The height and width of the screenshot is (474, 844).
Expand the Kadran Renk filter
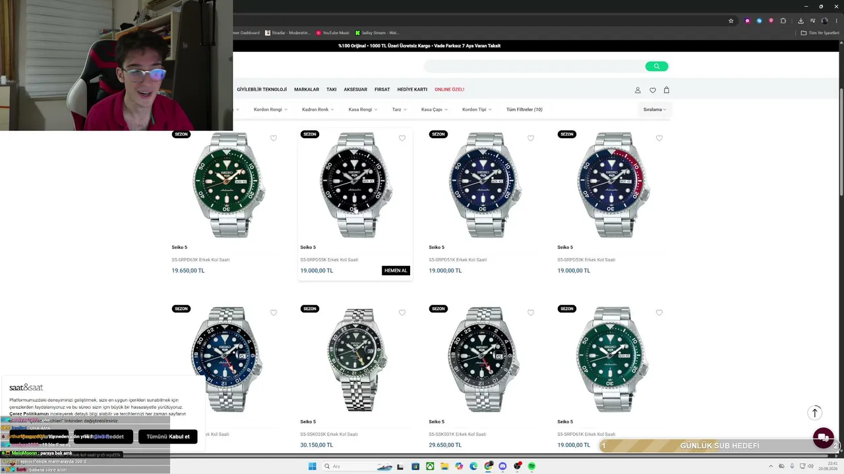click(318, 109)
